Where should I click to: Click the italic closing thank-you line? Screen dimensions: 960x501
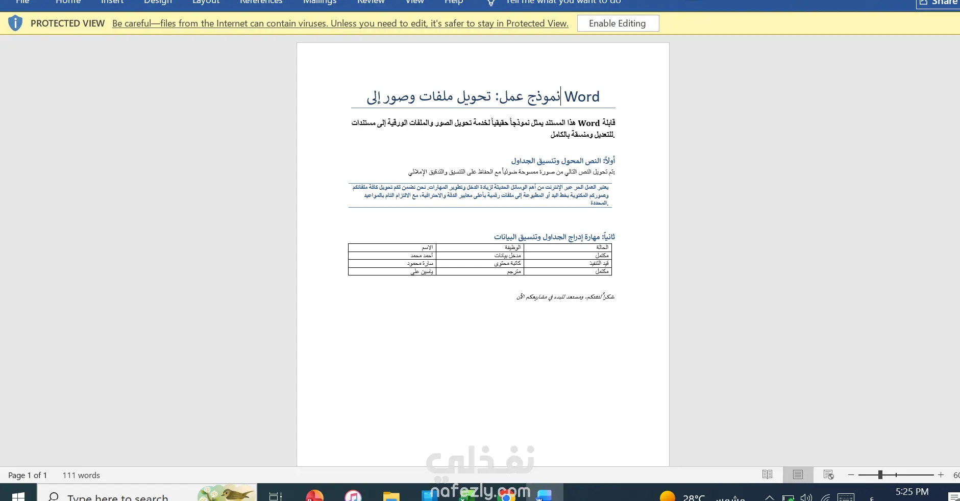coord(565,296)
